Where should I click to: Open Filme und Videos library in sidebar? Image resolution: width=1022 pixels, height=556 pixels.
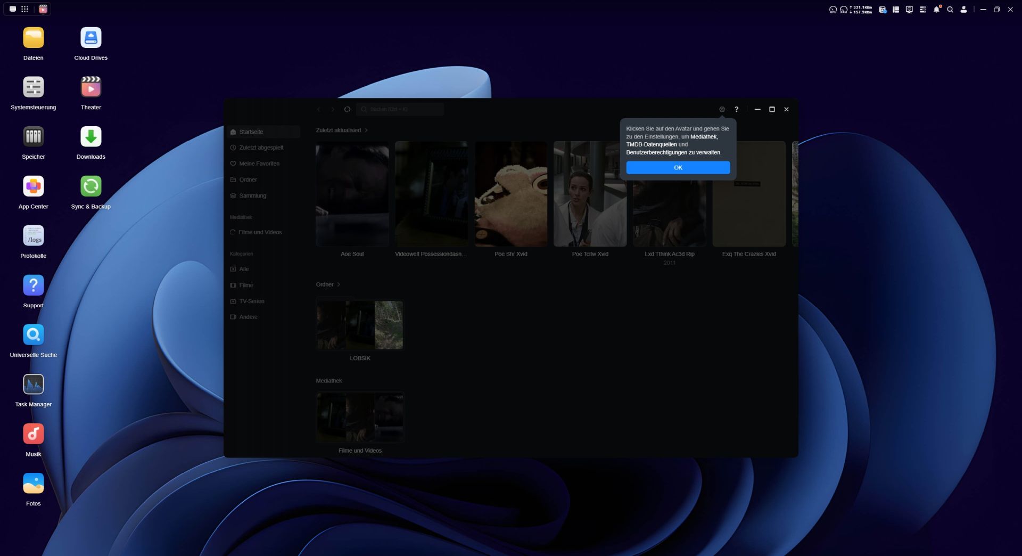260,232
